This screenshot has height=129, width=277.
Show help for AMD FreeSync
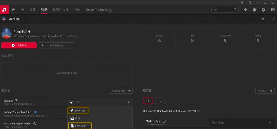pyautogui.click(x=164, y=121)
